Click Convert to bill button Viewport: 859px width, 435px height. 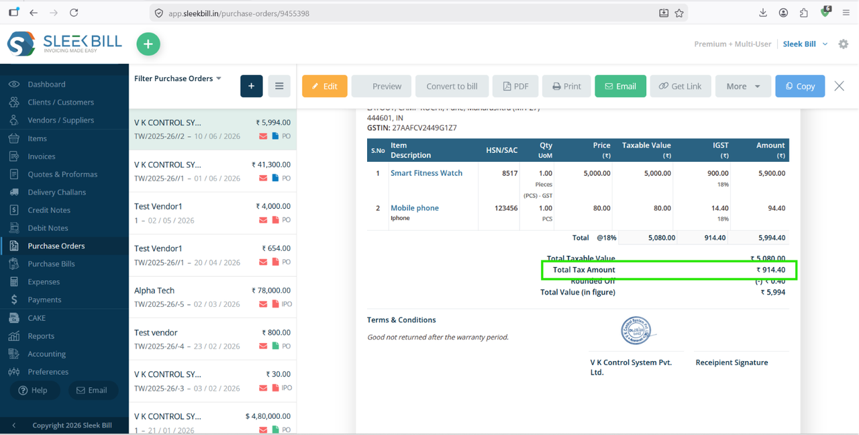452,86
